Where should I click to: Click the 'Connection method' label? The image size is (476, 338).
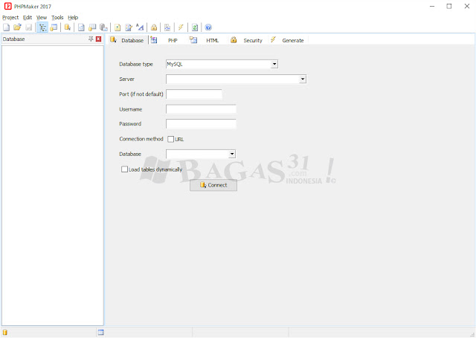pyautogui.click(x=141, y=139)
